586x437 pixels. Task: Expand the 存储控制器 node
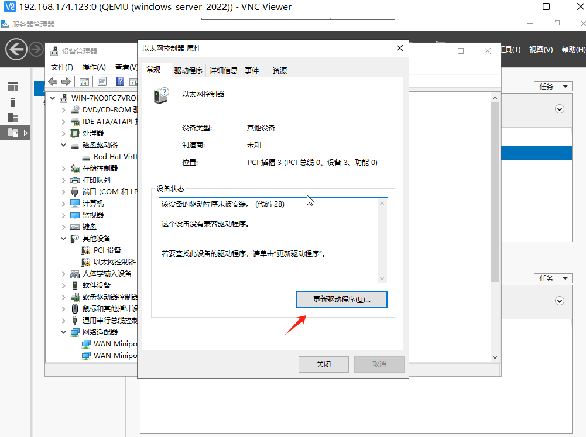pos(64,168)
